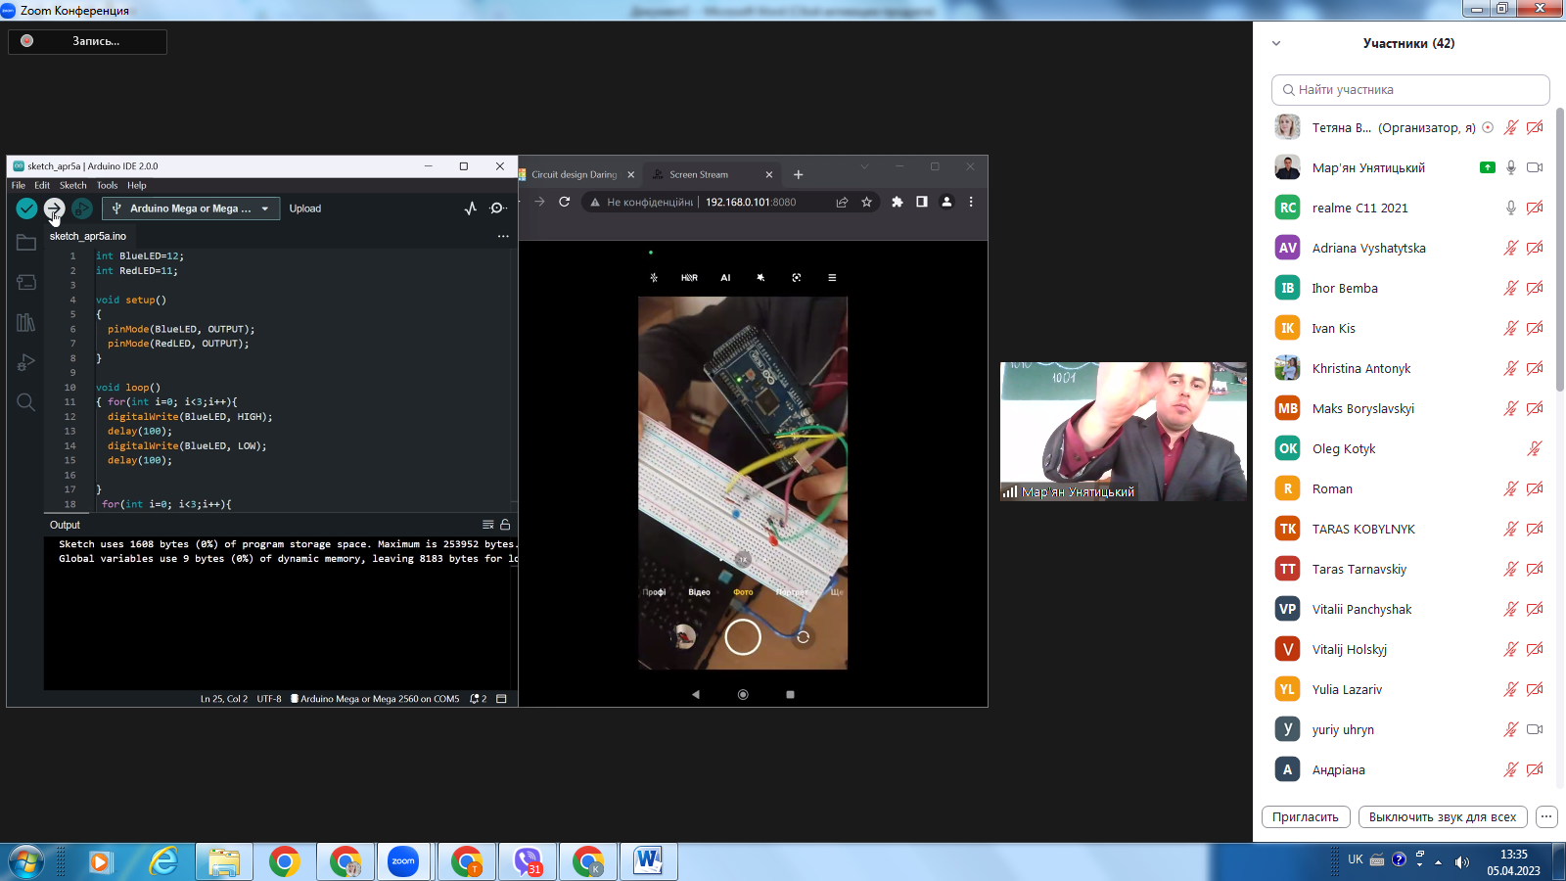This screenshot has height=881, width=1566.
Task: Click the Verify checkmark button in Arduino IDE
Action: (x=26, y=209)
